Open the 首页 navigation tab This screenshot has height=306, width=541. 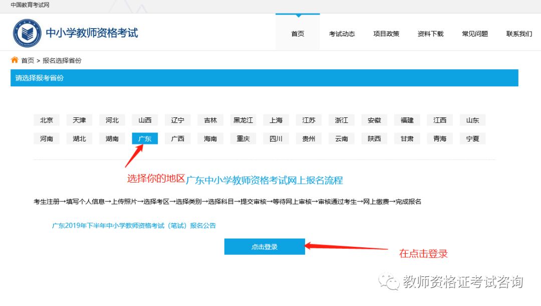pos(298,33)
